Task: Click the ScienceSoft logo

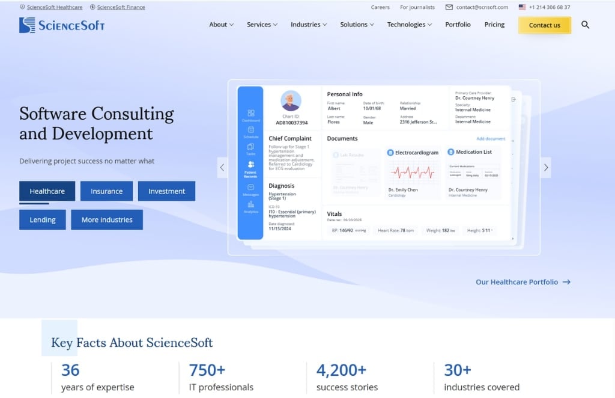Action: (x=62, y=25)
